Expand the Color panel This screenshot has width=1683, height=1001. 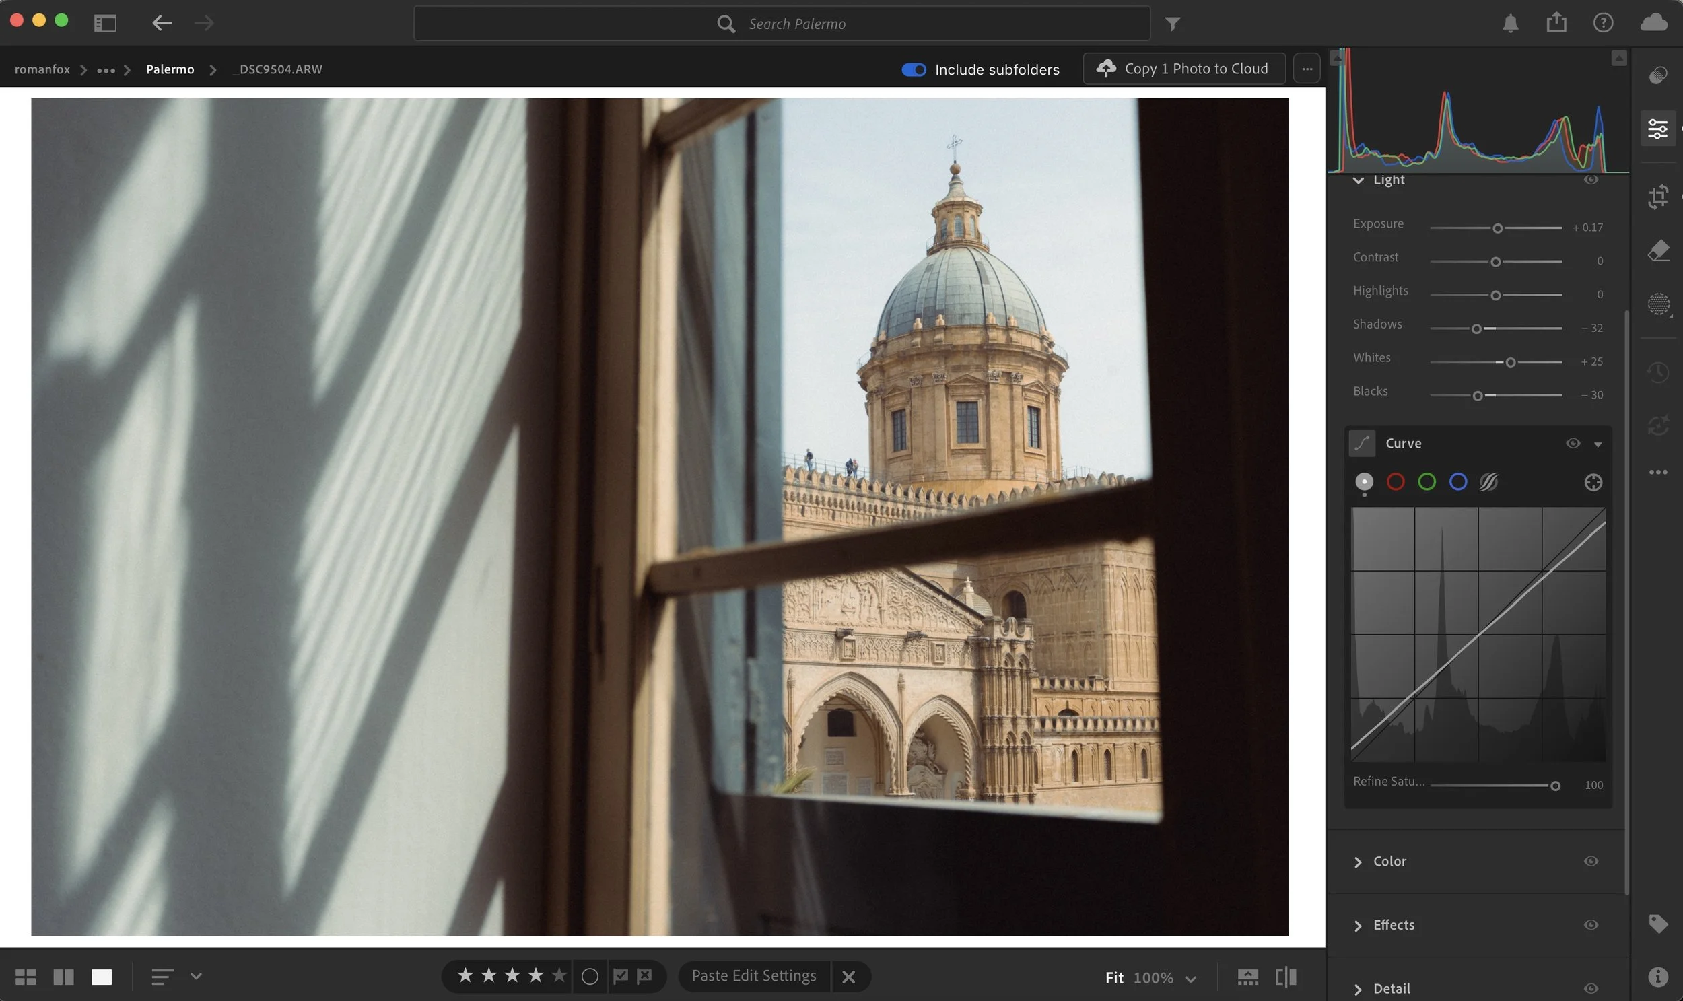point(1389,862)
